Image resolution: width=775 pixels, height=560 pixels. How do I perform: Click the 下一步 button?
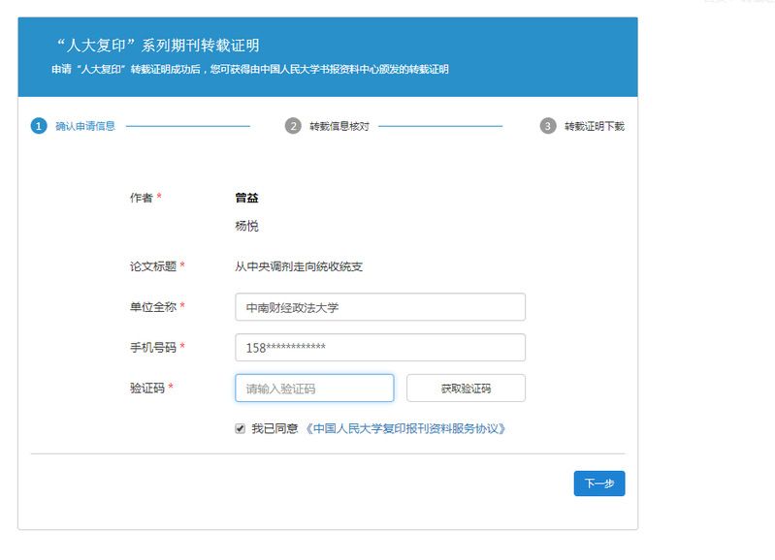(x=598, y=483)
